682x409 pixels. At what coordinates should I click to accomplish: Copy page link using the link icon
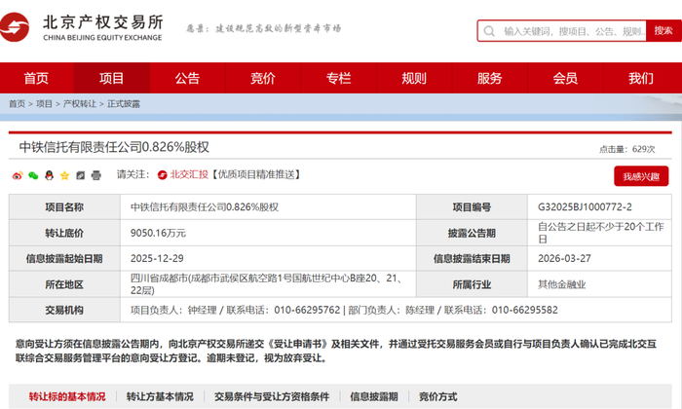(81, 175)
